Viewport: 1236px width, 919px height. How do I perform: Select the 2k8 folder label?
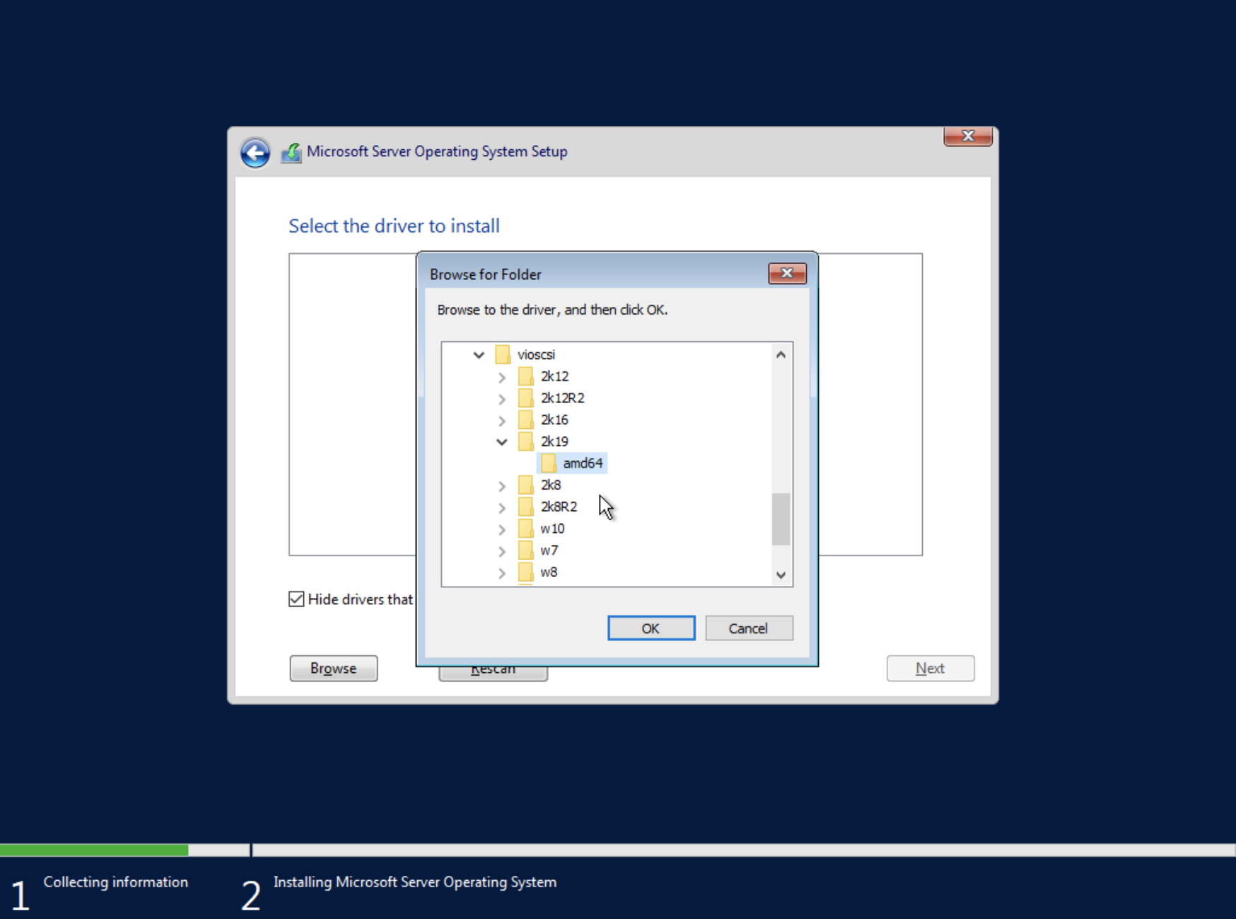pos(550,485)
